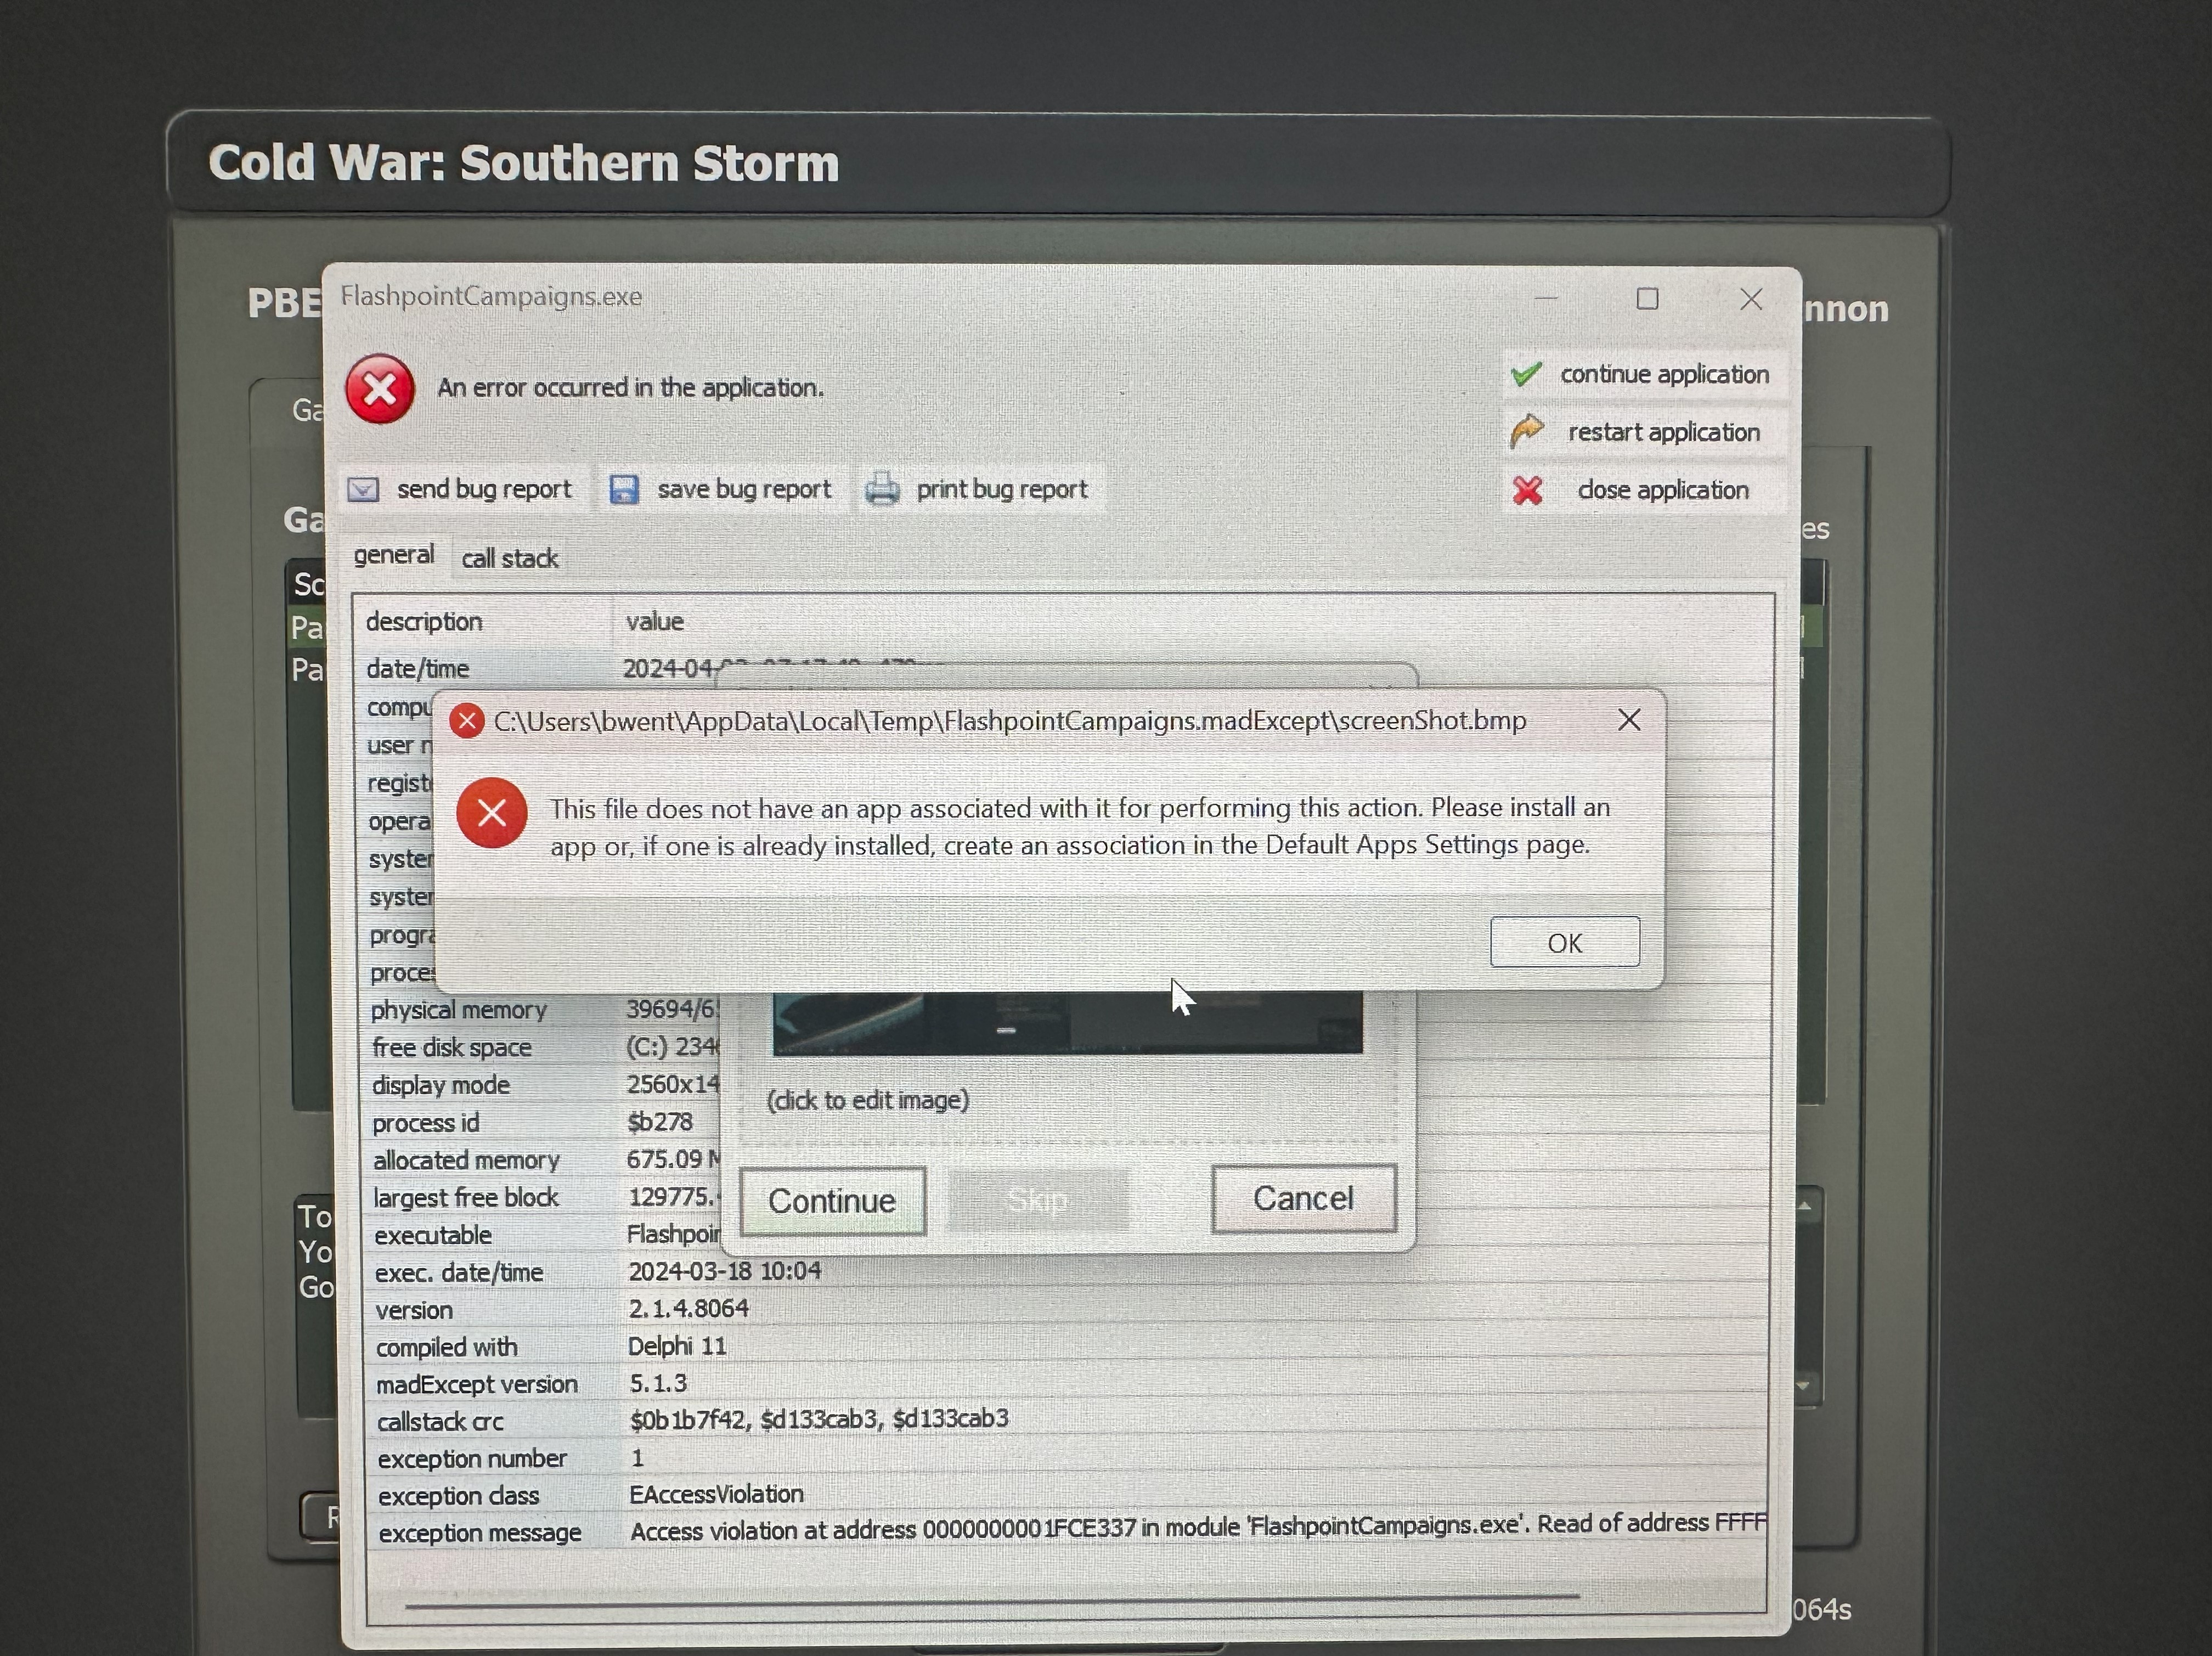Image resolution: width=2212 pixels, height=1656 pixels.
Task: Click the green checkmark continue application icon
Action: (x=1526, y=374)
